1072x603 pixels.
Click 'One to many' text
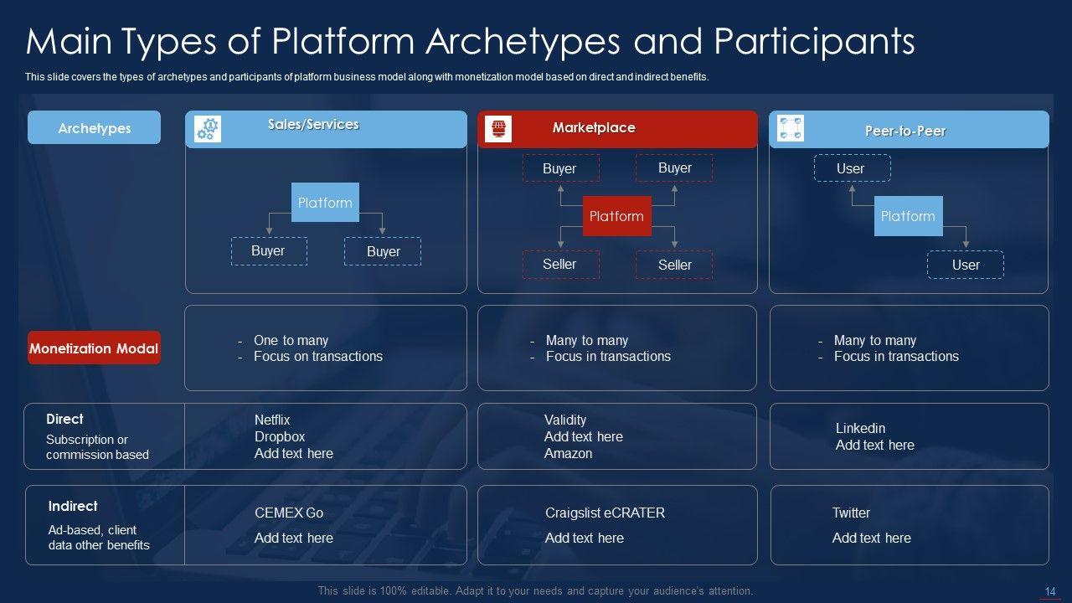(291, 340)
